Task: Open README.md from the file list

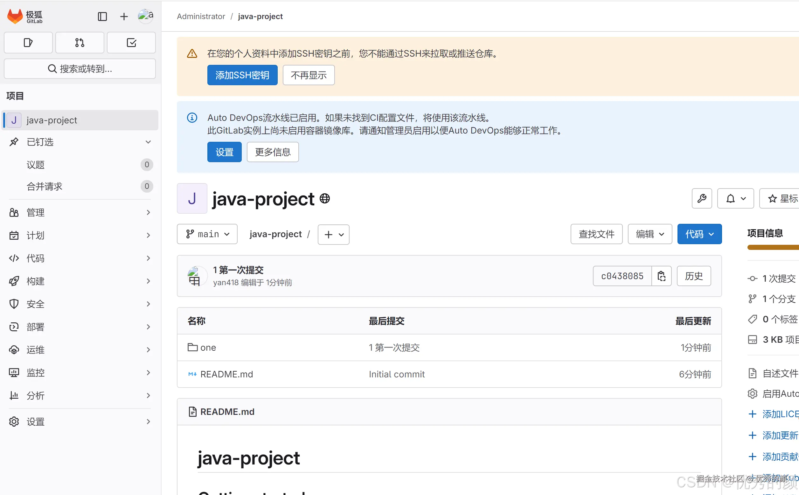Action: (x=226, y=374)
